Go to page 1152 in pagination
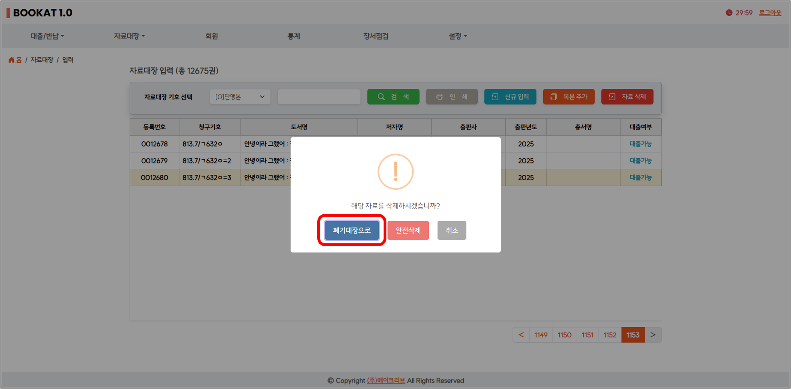The image size is (791, 389). coord(610,335)
